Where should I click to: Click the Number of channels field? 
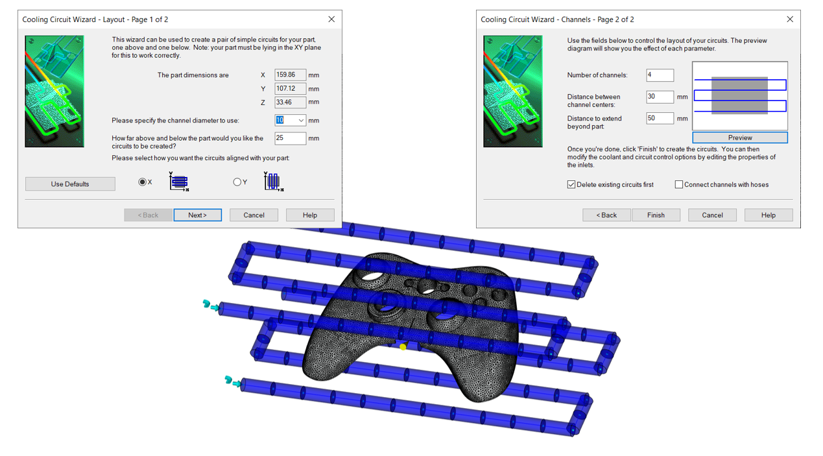click(x=660, y=75)
